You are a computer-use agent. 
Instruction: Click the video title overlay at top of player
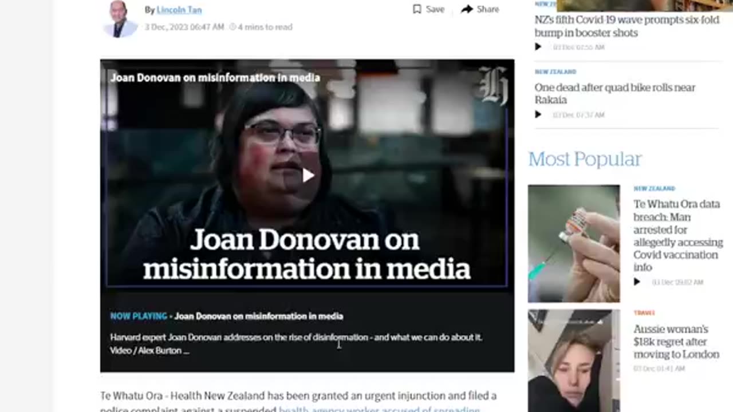click(x=215, y=78)
